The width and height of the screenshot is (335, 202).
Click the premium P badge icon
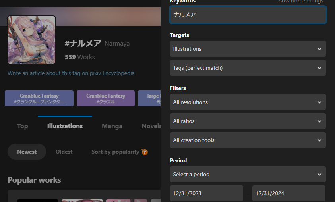click(145, 152)
